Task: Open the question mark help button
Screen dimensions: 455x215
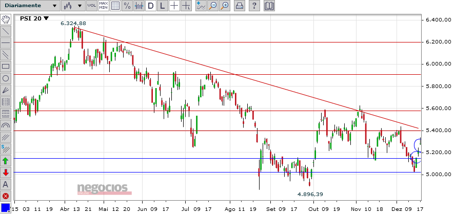Action: point(254,6)
